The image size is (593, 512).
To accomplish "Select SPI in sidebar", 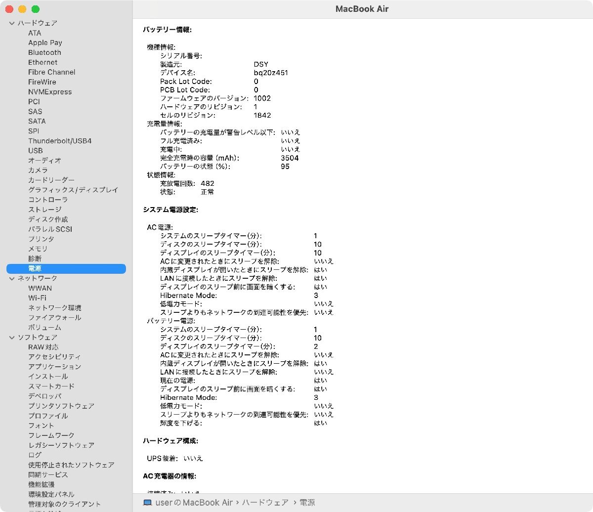I will pyautogui.click(x=34, y=131).
